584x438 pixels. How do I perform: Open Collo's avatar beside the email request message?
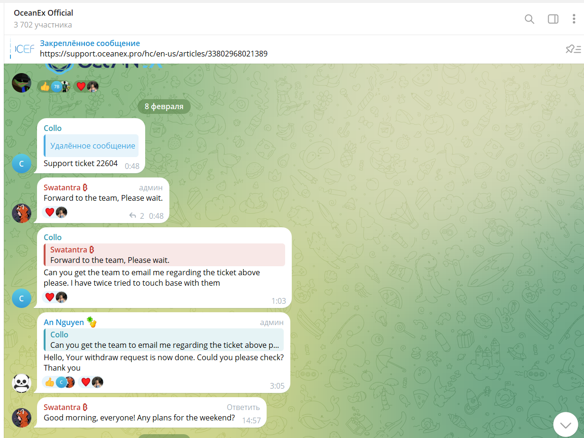click(x=21, y=298)
